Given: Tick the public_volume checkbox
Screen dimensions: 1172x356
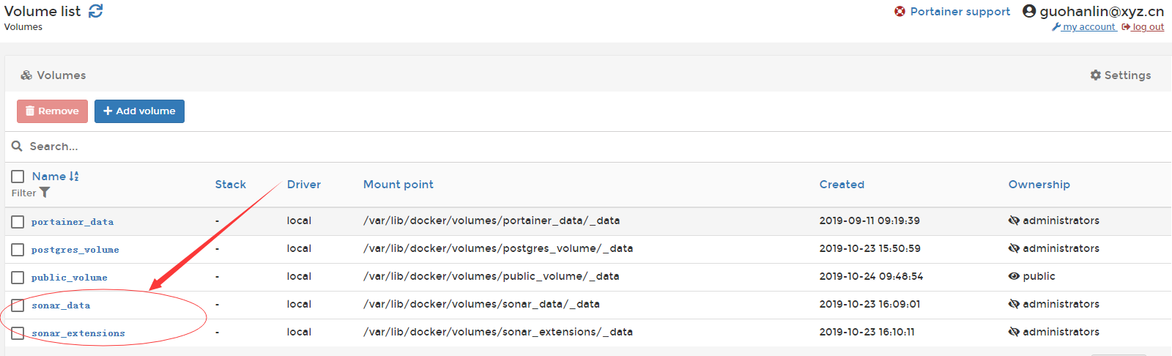Looking at the screenshot, I should [18, 278].
